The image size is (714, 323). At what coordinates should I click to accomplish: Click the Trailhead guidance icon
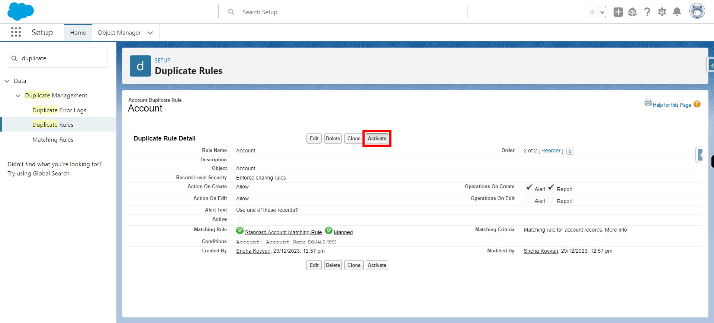click(x=633, y=12)
